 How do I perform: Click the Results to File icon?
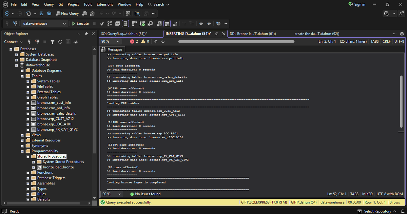pyautogui.click(x=175, y=24)
